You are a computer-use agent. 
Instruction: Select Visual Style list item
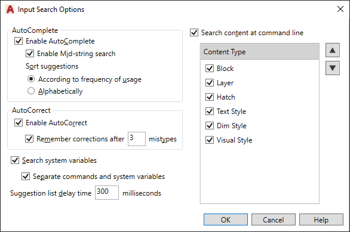click(x=234, y=140)
